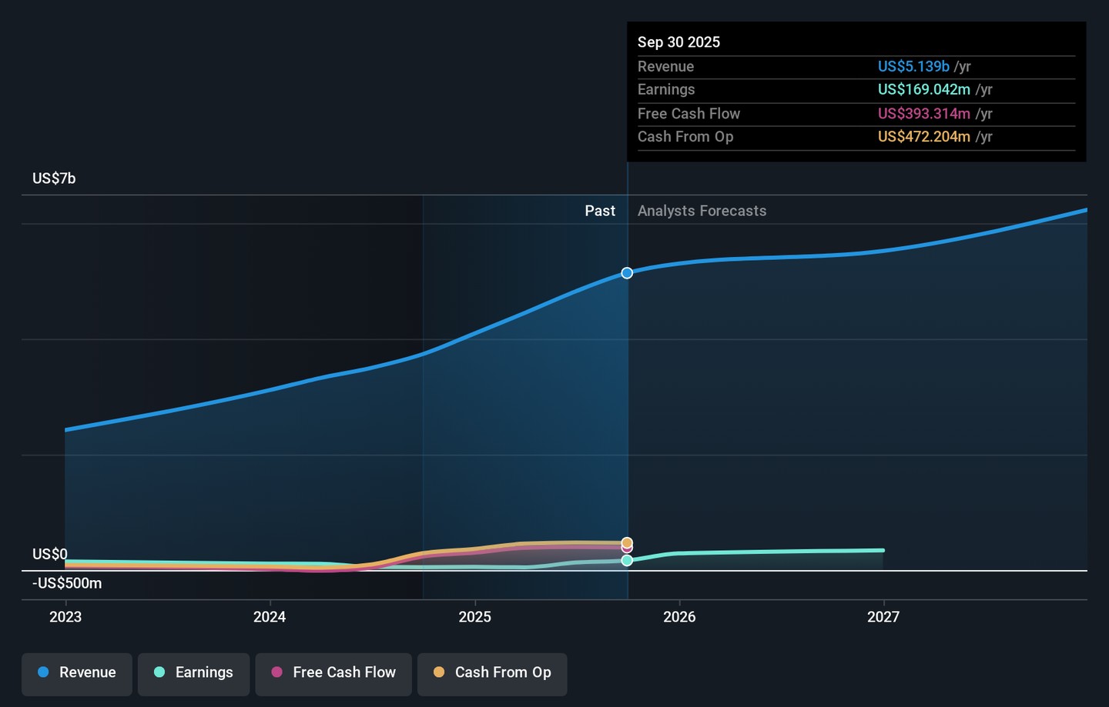Jump to 2026 on the x-axis
This screenshot has height=707, width=1109.
679,617
